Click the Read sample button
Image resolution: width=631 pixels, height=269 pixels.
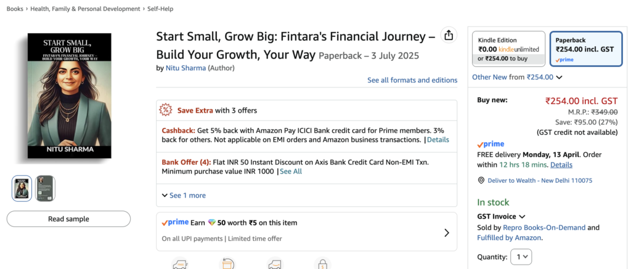coord(68,219)
